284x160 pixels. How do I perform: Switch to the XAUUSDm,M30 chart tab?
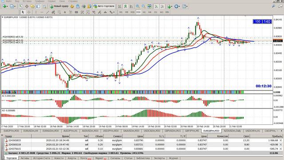(131, 131)
